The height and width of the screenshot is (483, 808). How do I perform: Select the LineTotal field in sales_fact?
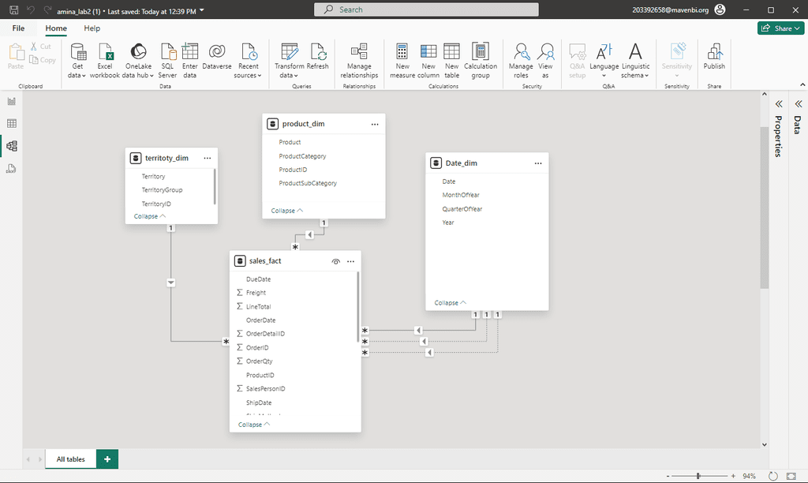pos(258,307)
